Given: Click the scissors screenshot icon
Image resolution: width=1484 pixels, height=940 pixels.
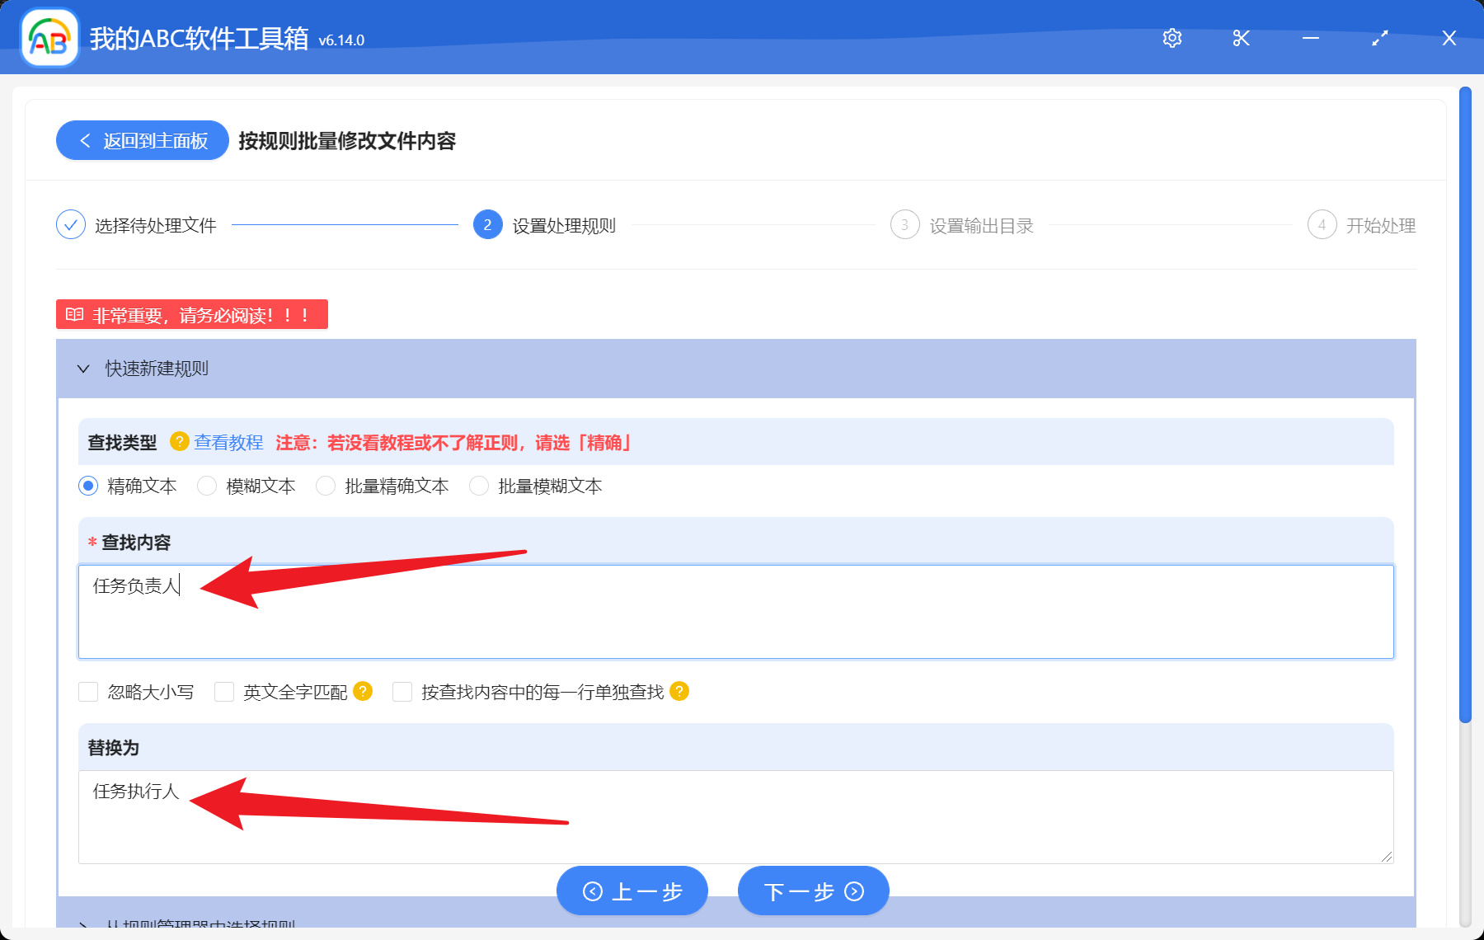Looking at the screenshot, I should tap(1241, 38).
